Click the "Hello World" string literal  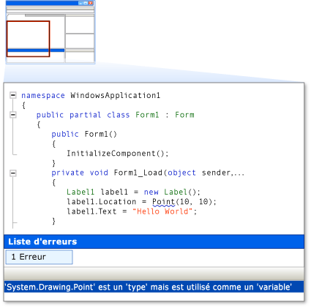(162, 211)
